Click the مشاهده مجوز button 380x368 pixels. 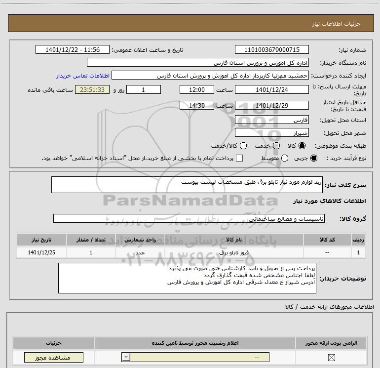tap(54, 357)
